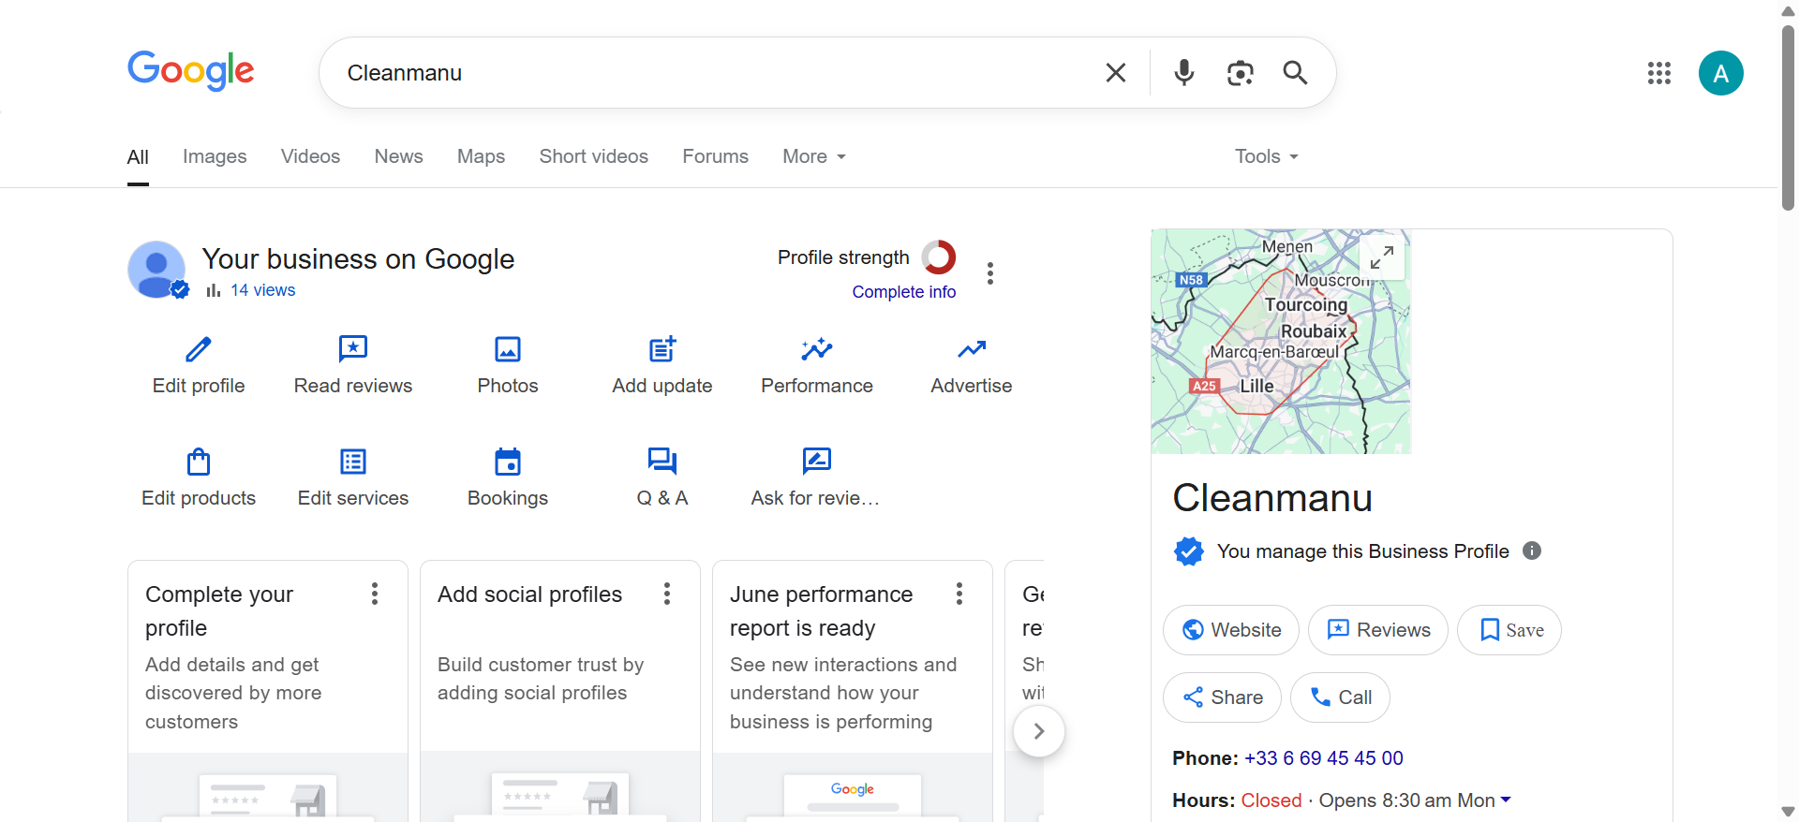Open Bookings calendar icon
The image size is (1799, 822).
click(x=508, y=462)
